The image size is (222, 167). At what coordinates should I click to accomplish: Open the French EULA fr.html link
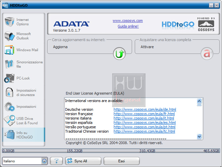click(144, 114)
